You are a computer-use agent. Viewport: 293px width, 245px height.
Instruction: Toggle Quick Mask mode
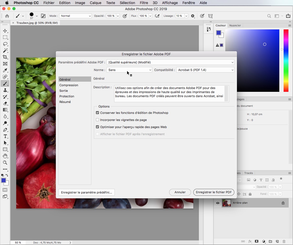tap(5, 190)
